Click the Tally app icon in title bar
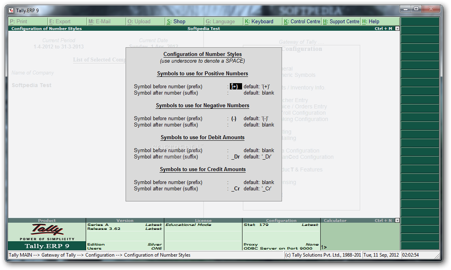 point(11,11)
